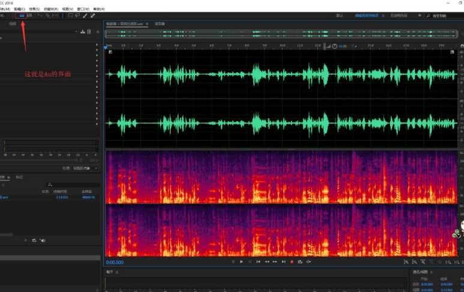Open effects rack preset dropdown
The image size is (464, 292).
pyautogui.click(x=76, y=31)
